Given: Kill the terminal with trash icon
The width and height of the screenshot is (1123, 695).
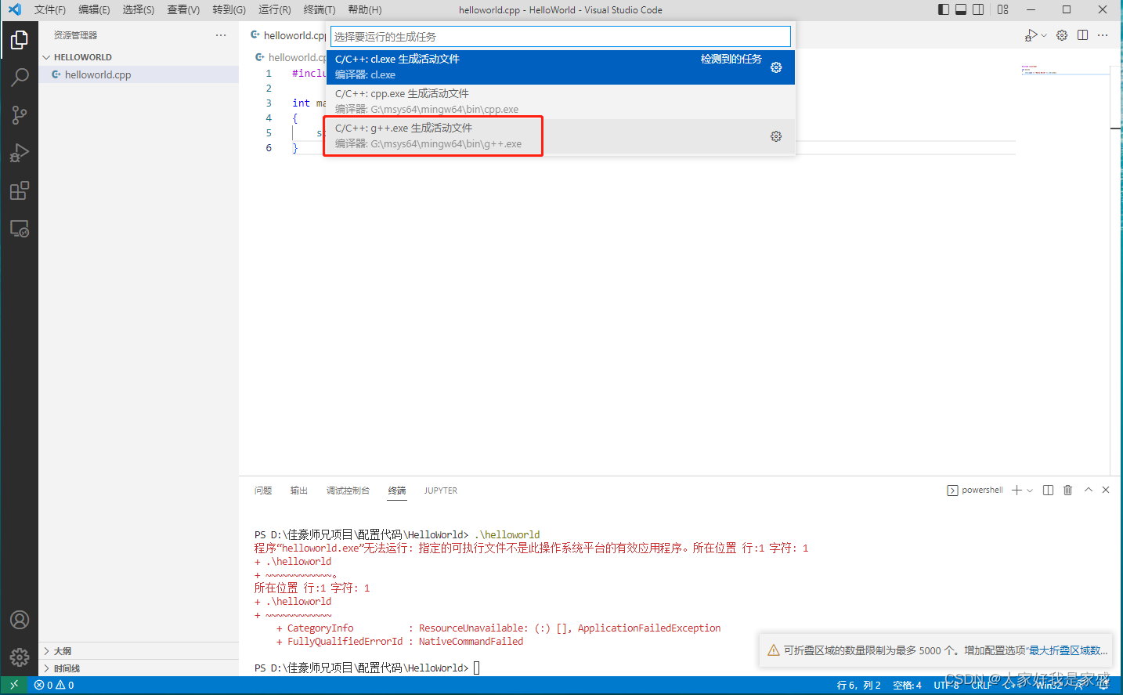Looking at the screenshot, I should [1067, 490].
